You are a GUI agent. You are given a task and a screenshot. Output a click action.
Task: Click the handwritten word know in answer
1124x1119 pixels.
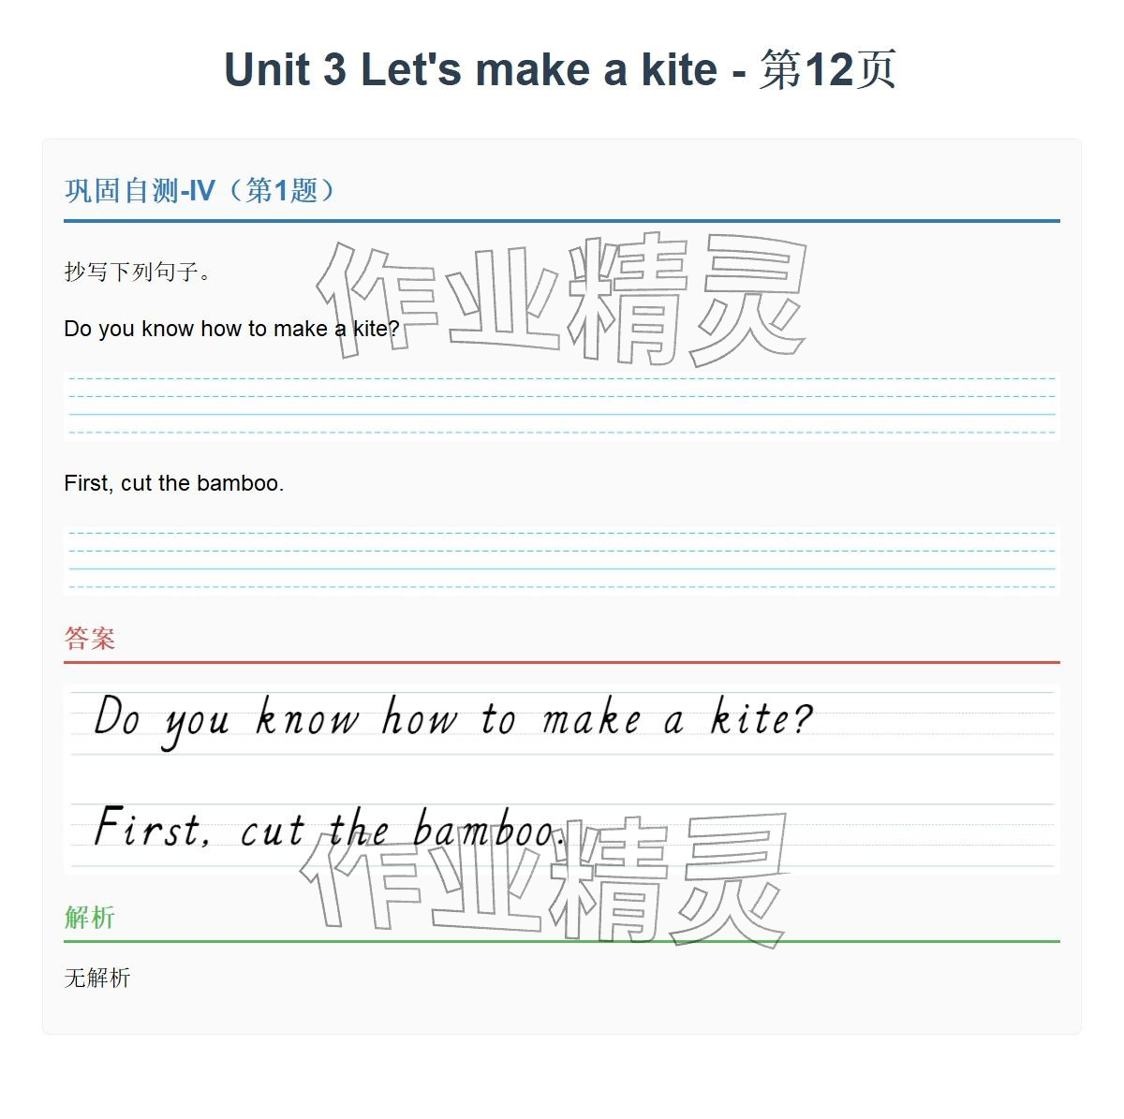coord(307,719)
